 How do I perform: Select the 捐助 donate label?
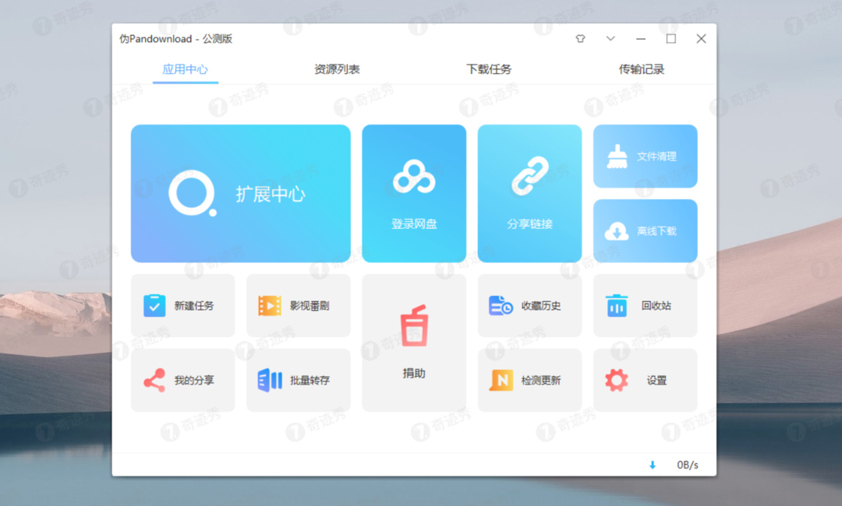tap(414, 373)
